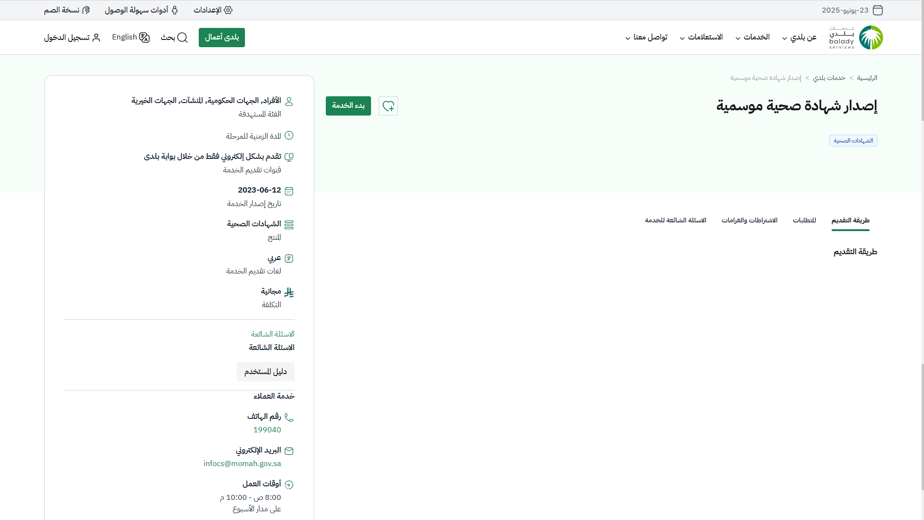Click the calendar icon beside the date
Viewport: 924px width, 520px height.
pyautogui.click(x=878, y=10)
